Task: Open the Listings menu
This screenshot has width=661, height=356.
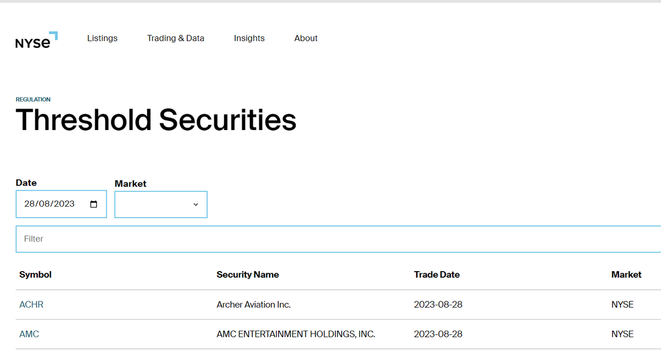Action: [102, 38]
